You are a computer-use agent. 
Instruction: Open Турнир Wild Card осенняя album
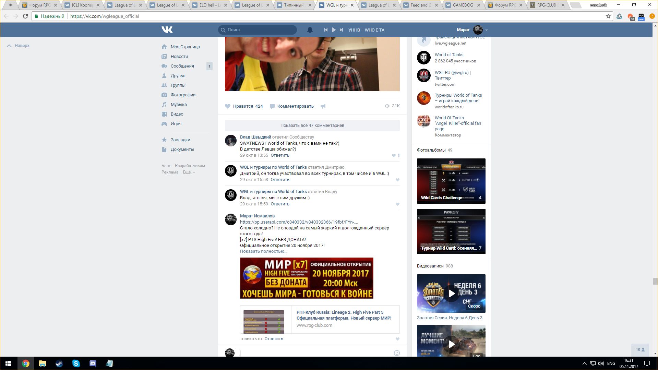(451, 231)
